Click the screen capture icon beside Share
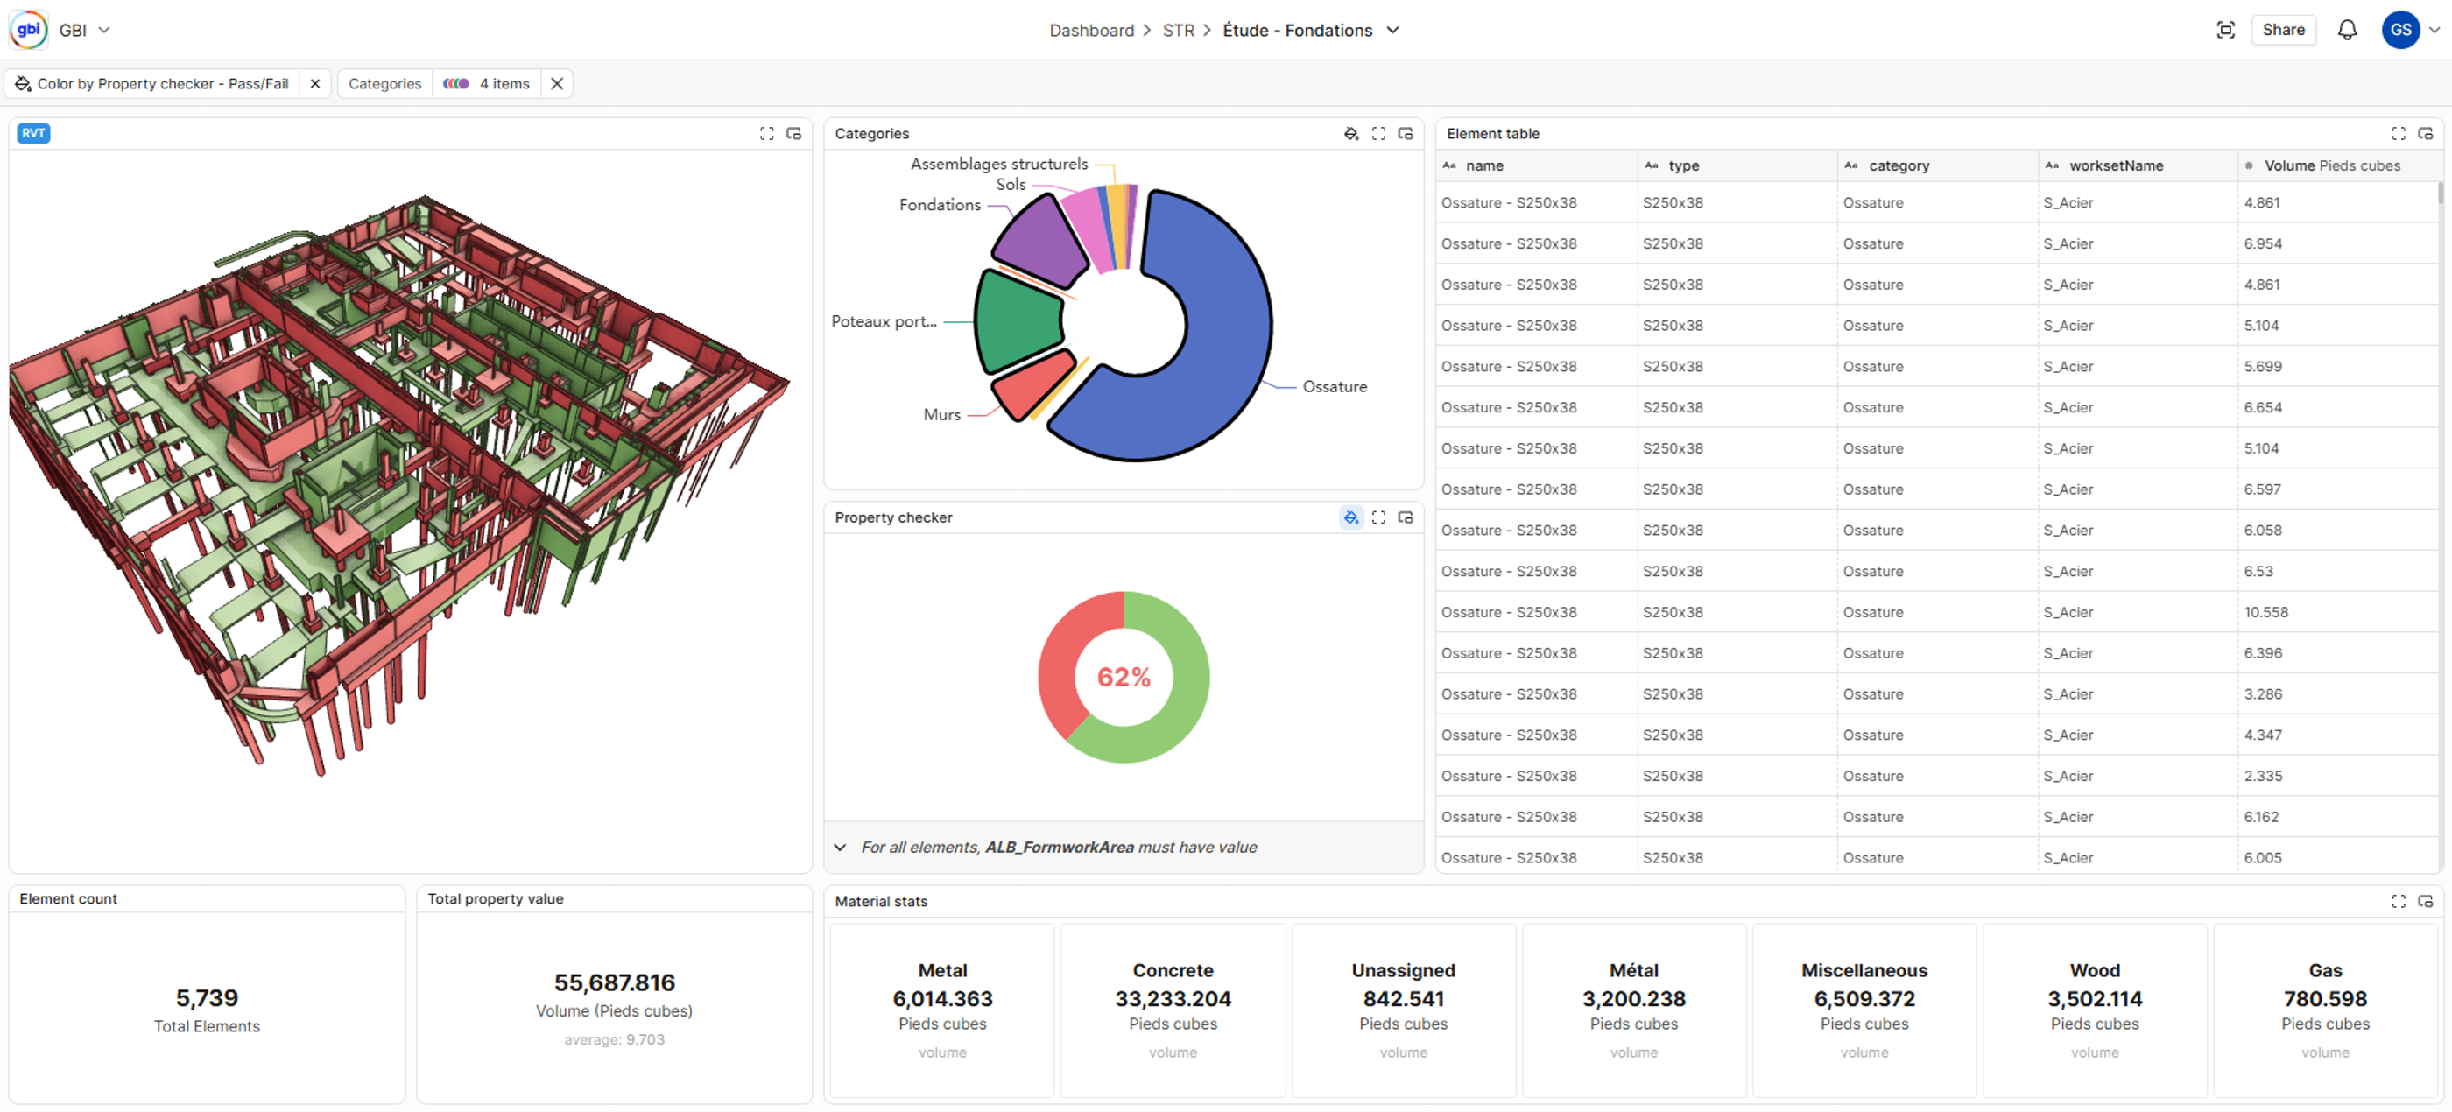 pos(2224,30)
